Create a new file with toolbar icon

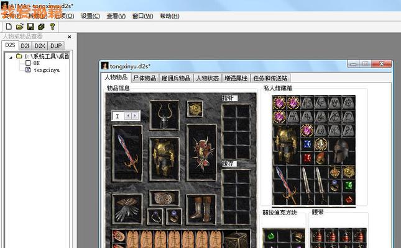[9, 26]
